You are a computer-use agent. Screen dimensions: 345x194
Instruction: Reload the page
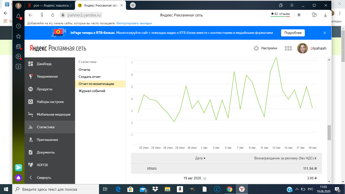[x=53, y=15]
